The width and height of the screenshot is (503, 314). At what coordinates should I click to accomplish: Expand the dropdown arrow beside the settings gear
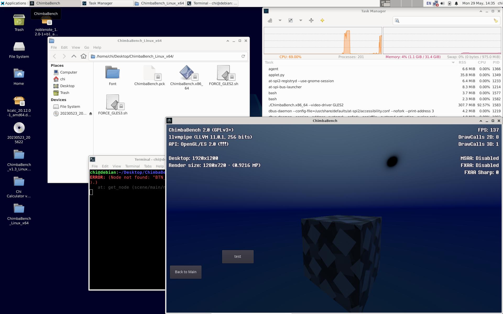(x=280, y=20)
